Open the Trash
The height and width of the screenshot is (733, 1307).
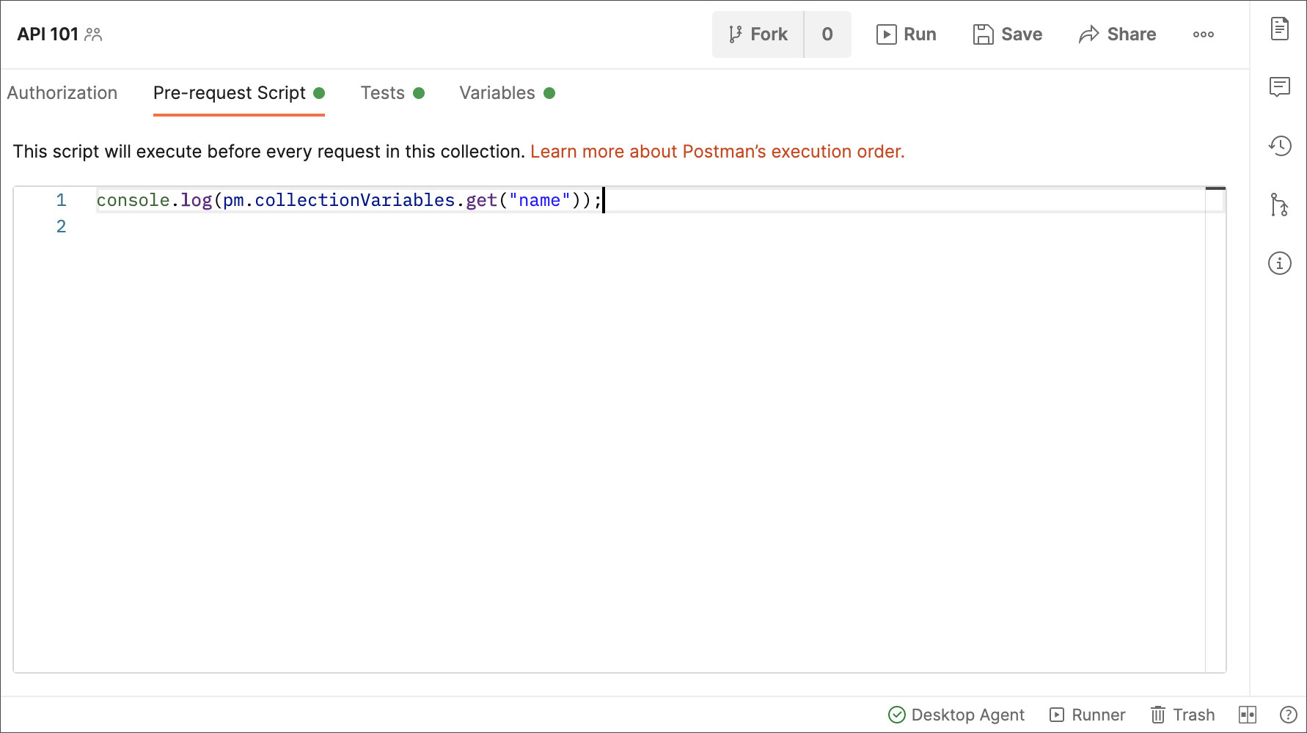1182,715
